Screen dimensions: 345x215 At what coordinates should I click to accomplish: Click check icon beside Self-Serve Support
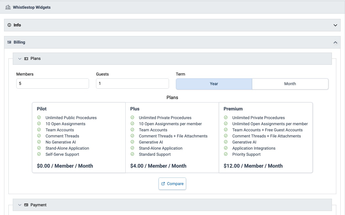[x=39, y=154]
